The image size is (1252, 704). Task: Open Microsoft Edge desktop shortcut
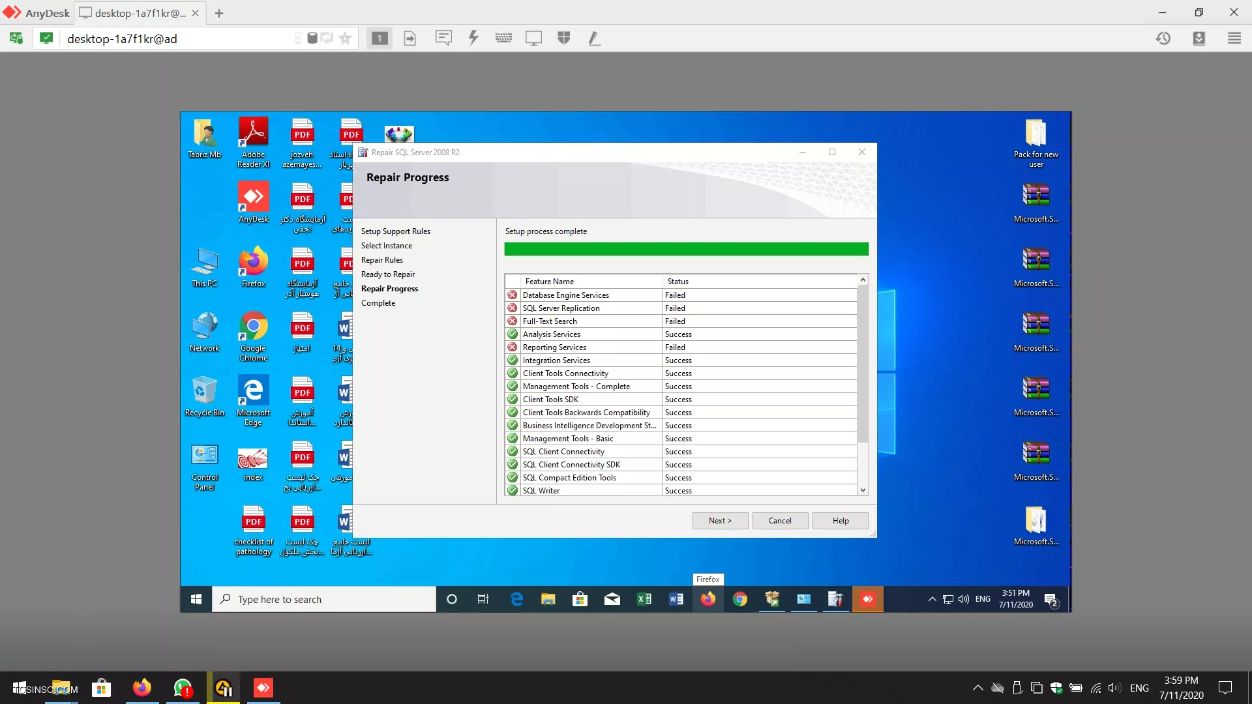(253, 401)
